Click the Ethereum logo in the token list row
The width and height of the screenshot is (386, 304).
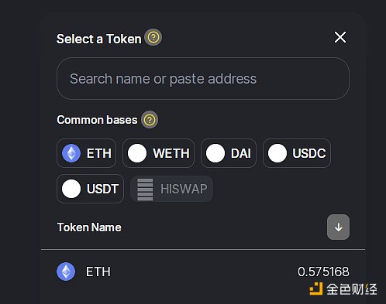pos(66,272)
